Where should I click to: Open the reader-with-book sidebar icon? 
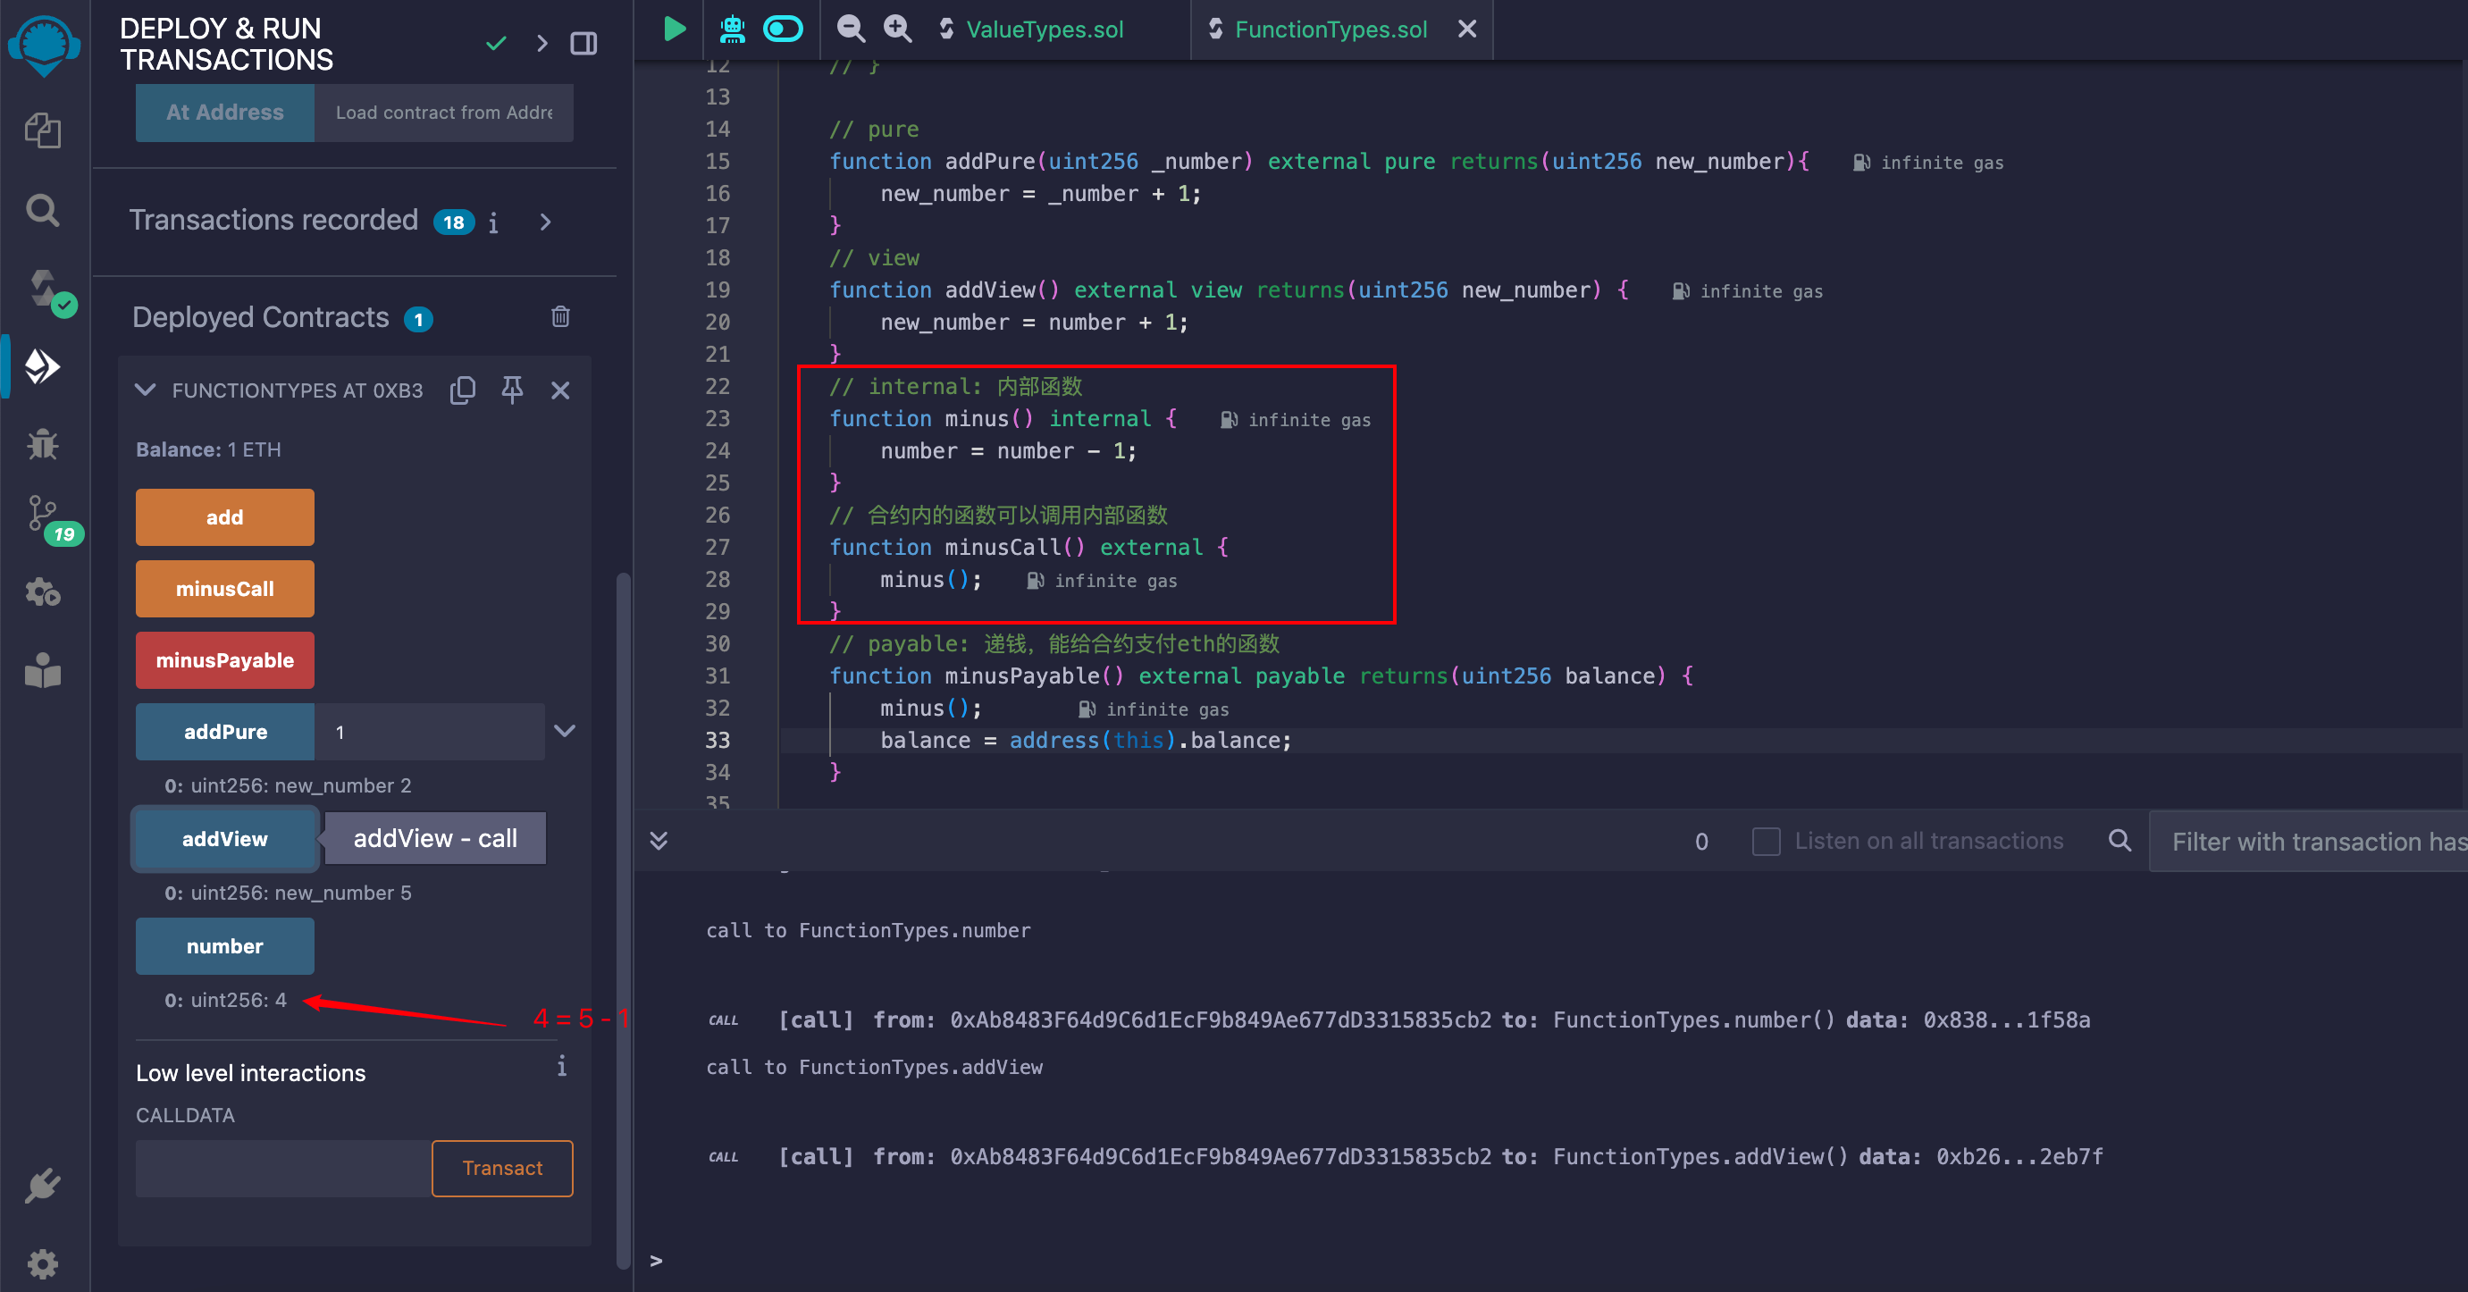coord(43,669)
